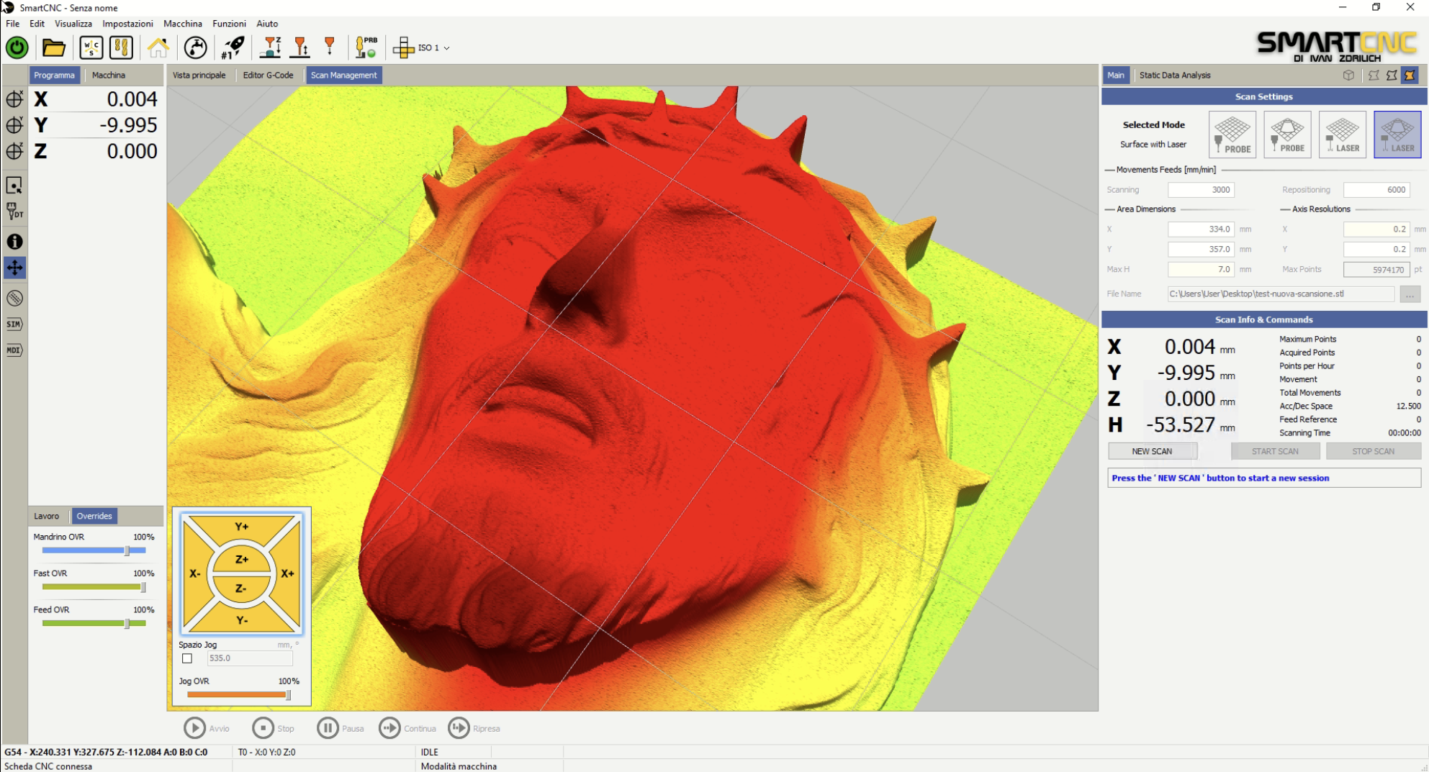
Task: Click the select-point position icon
Action: tap(14, 186)
